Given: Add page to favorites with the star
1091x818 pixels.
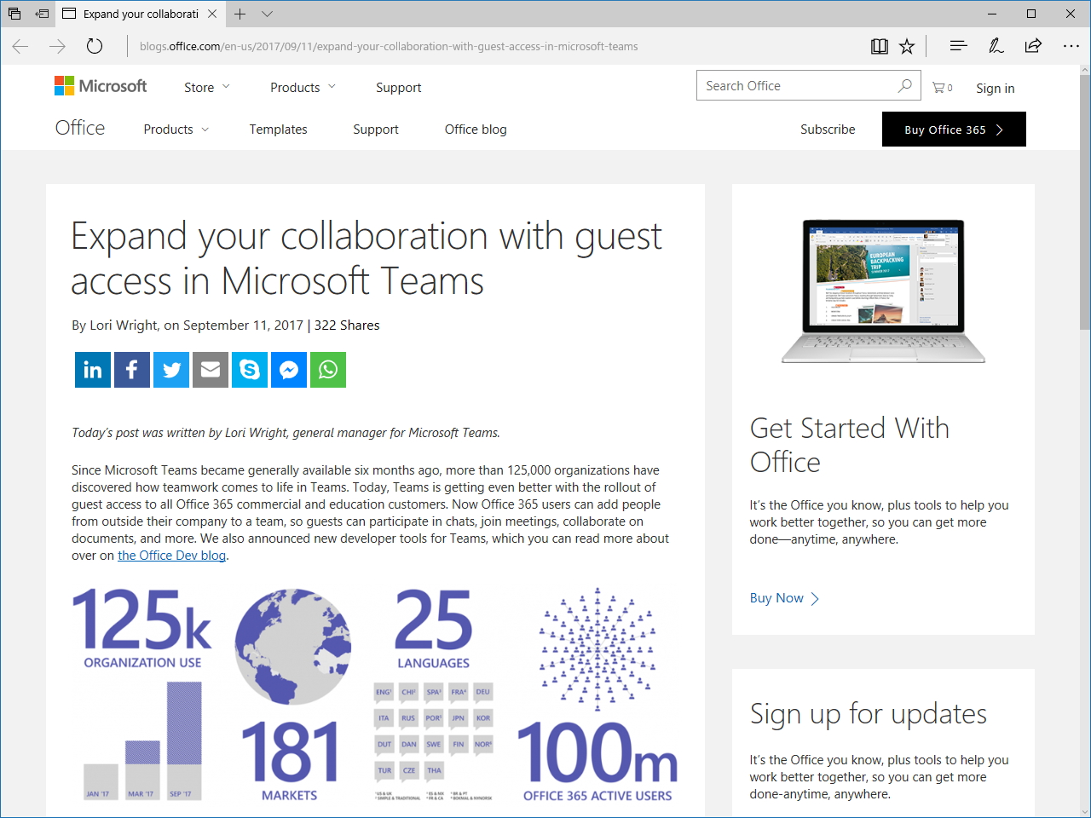Looking at the screenshot, I should point(907,46).
